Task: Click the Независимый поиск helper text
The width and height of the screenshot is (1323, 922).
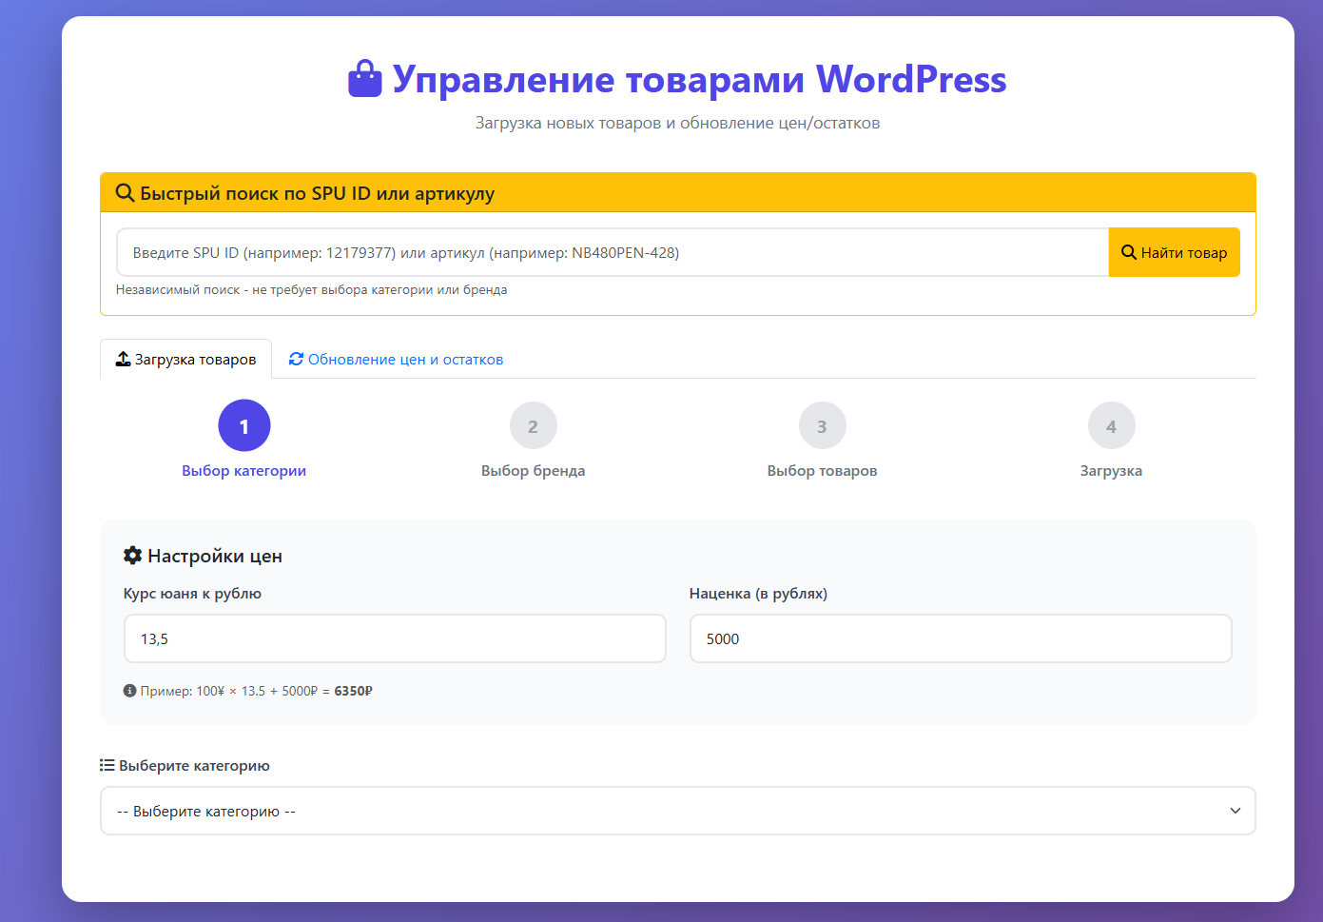Action: pos(312,289)
